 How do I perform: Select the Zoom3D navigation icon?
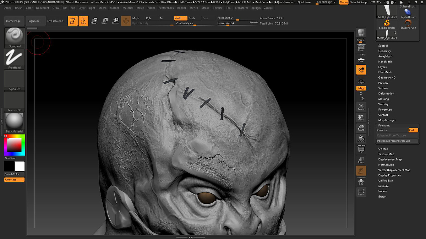pyautogui.click(x=361, y=128)
